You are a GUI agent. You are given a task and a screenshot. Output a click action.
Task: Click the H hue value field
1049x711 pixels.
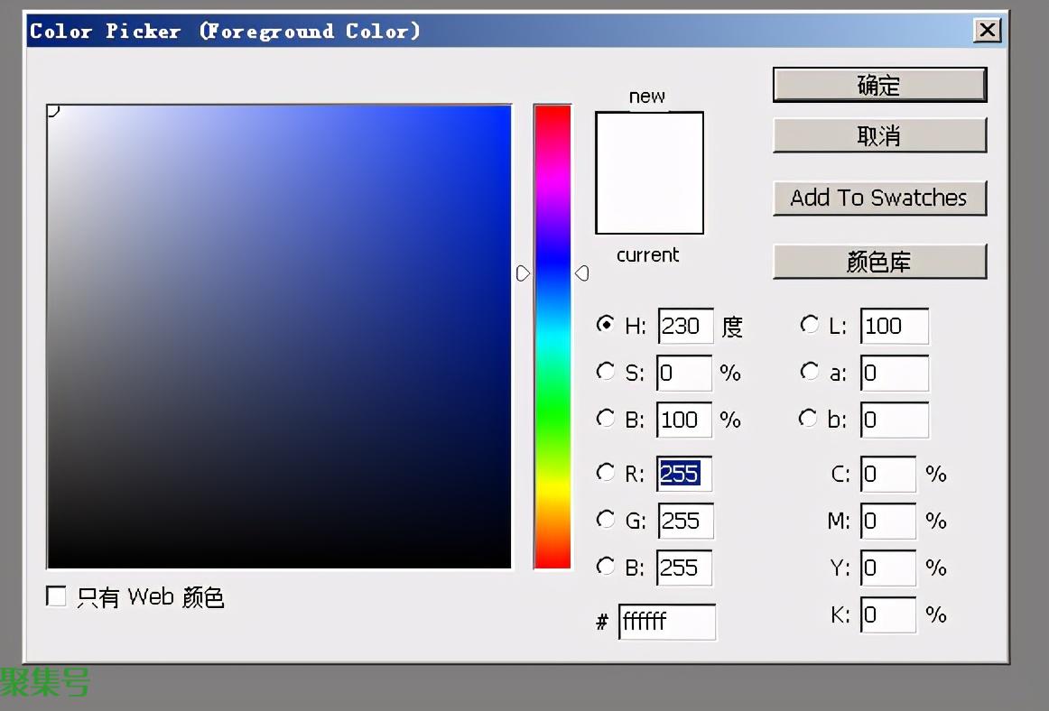[x=685, y=326]
